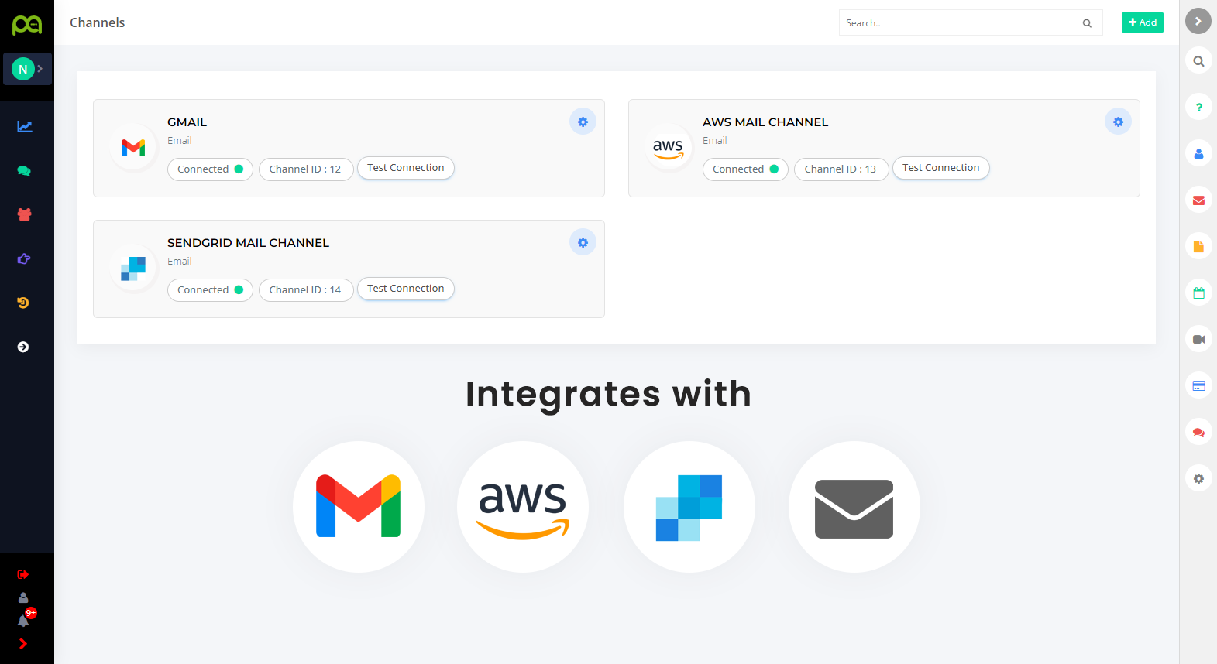This screenshot has width=1217, height=664.
Task: Click the Connected status pill on SENDGRID channel
Action: point(210,290)
